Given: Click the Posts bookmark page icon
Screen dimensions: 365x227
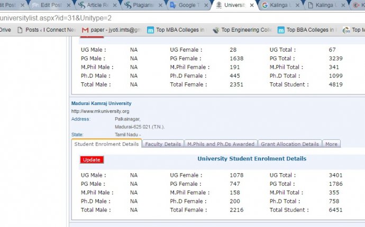Looking at the screenshot, I should 20,30.
